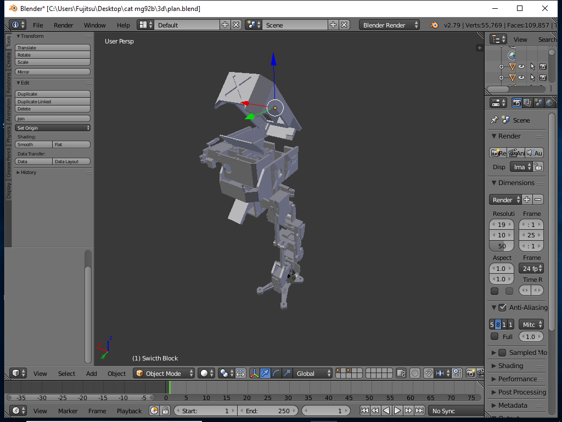Open the Render Layers properties tab icon
Screen dimensions: 562x422
(x=527, y=103)
